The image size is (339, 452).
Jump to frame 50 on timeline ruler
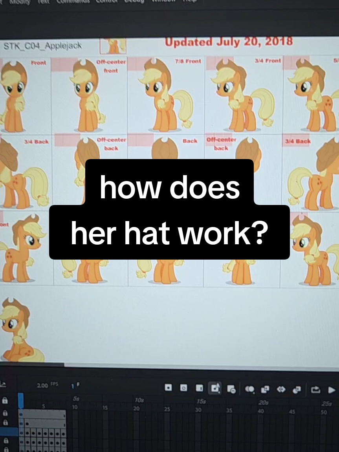(324, 412)
